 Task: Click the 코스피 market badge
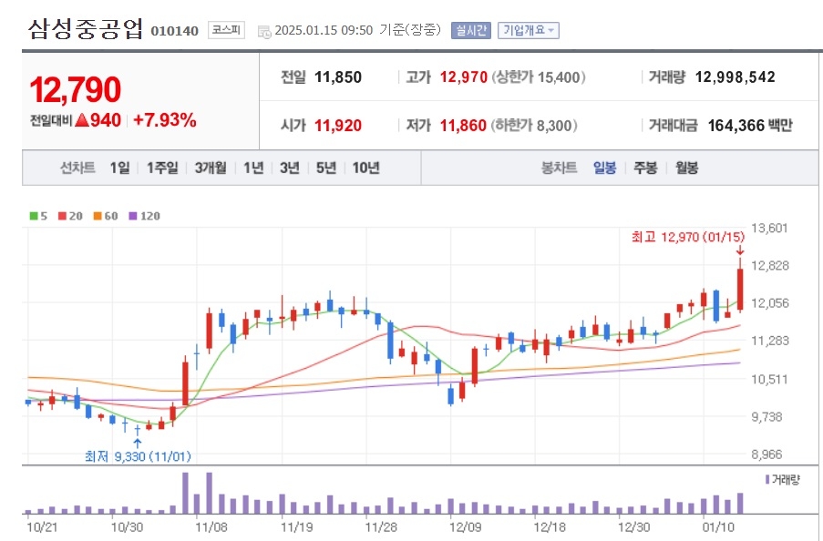(x=226, y=30)
